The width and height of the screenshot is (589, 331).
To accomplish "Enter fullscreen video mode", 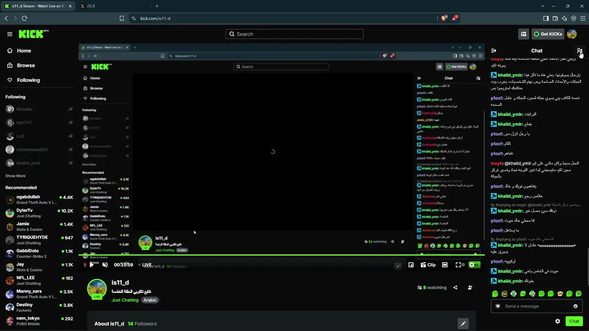I will click(x=458, y=265).
